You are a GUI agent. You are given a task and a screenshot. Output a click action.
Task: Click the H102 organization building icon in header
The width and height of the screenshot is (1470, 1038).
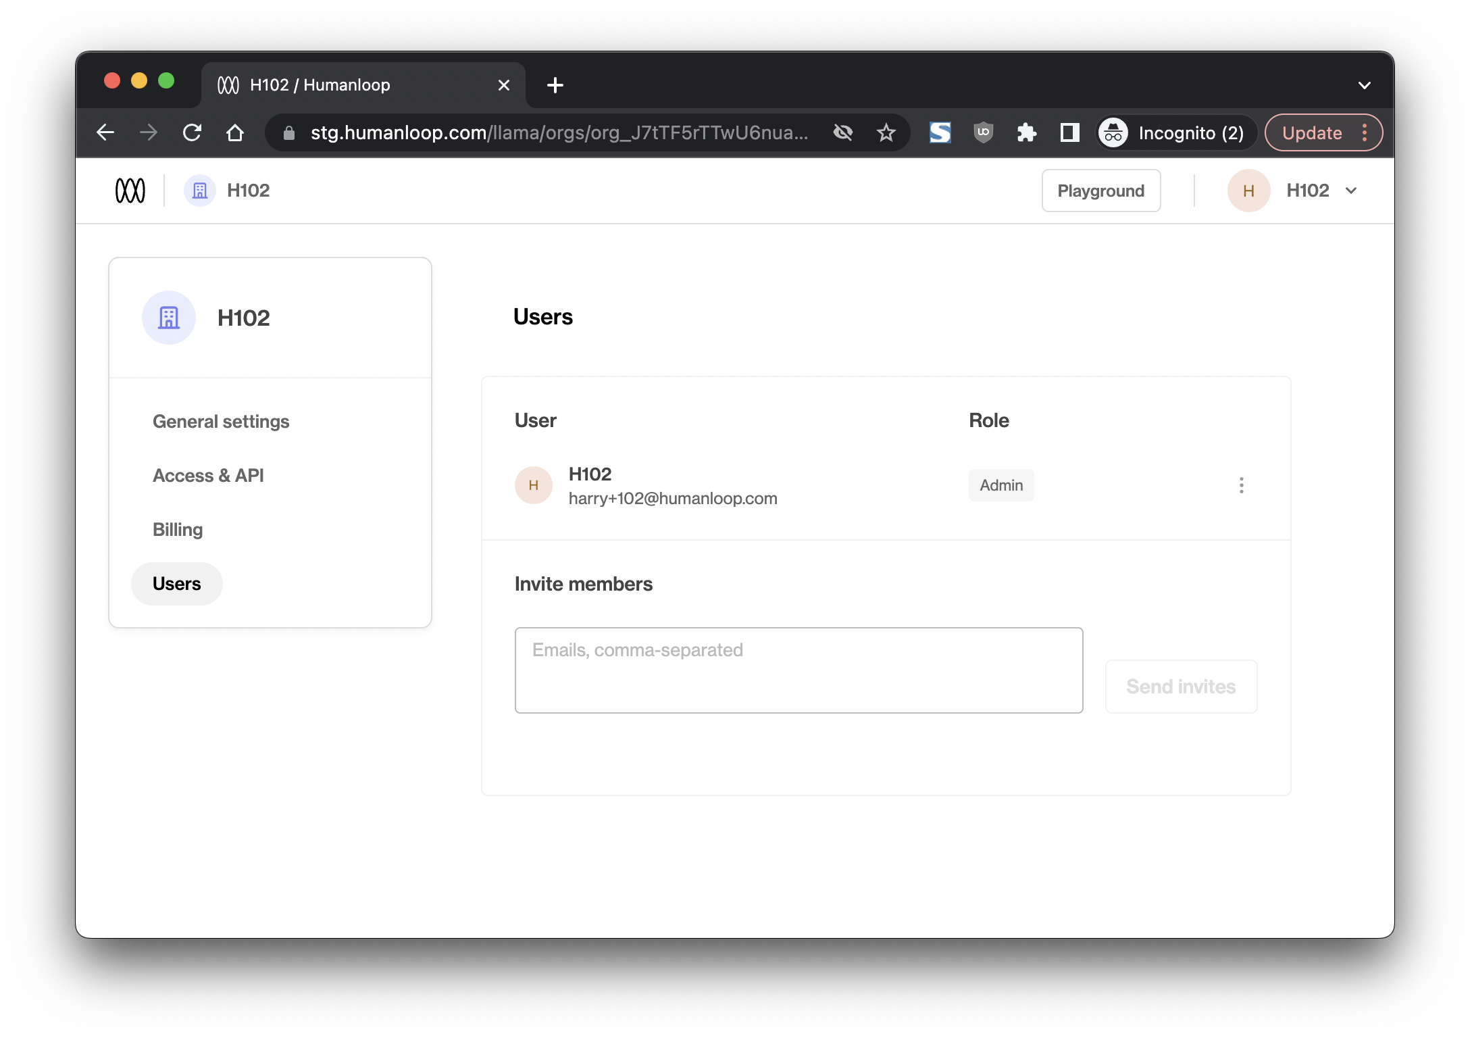(200, 191)
